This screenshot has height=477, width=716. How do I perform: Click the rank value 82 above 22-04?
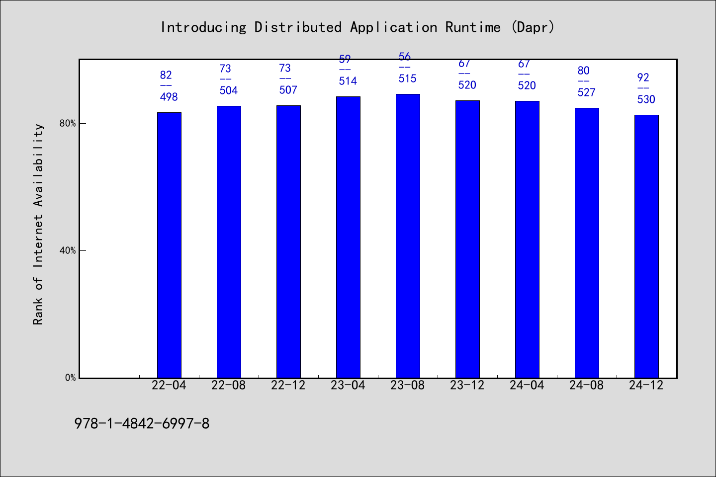point(166,75)
